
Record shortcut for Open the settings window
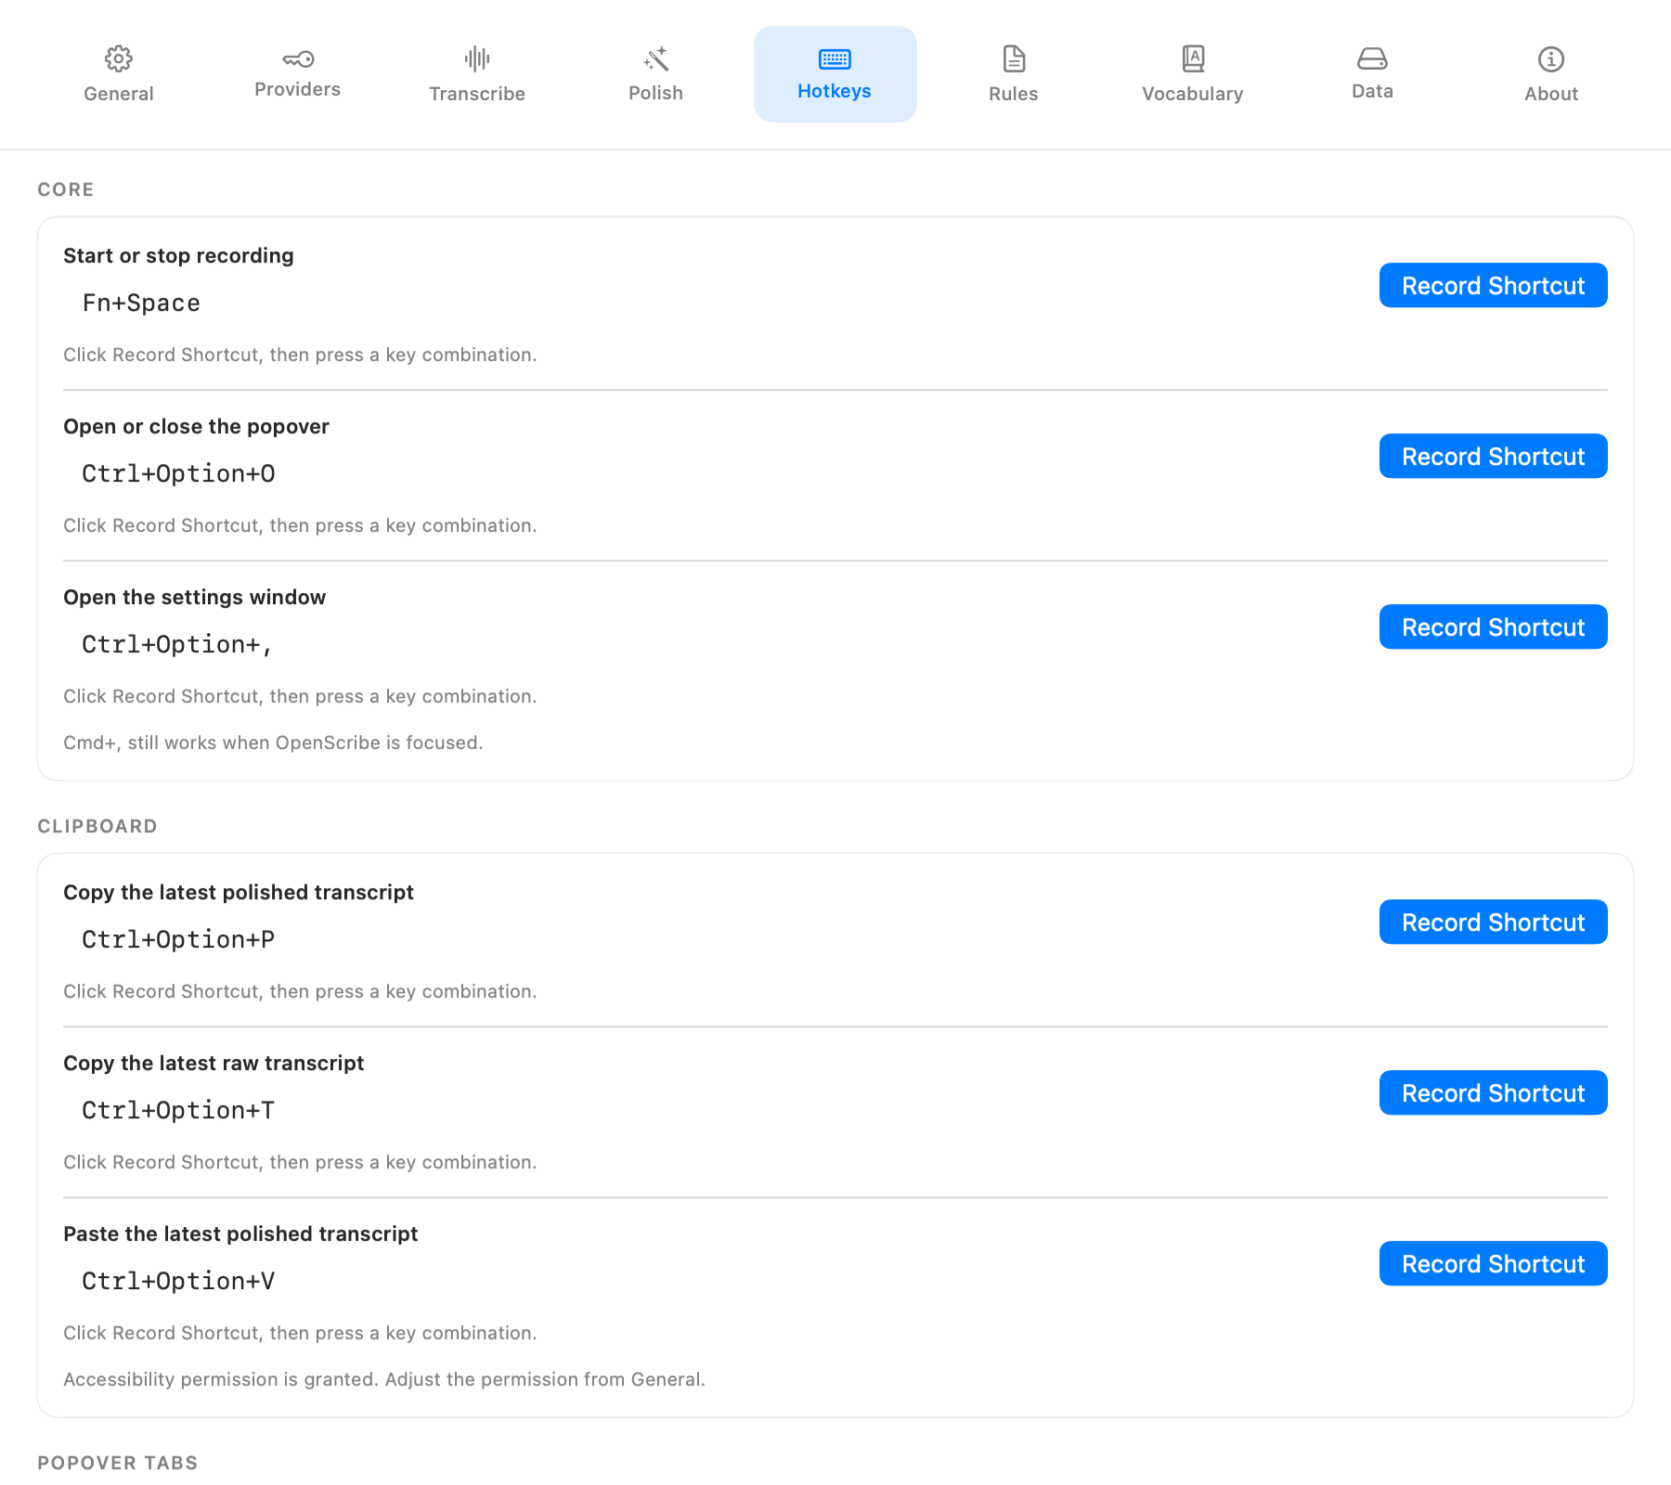(1494, 626)
